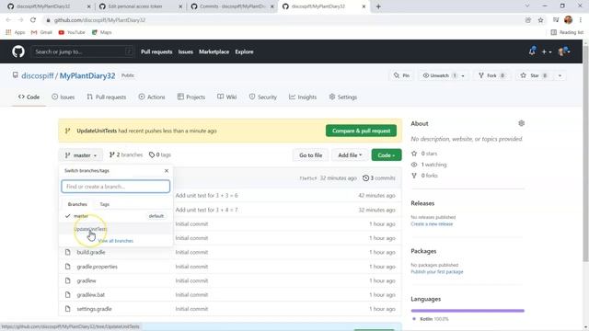
Task: Open commit Add unit test for 3 + 4 = 7
Action: (206, 210)
